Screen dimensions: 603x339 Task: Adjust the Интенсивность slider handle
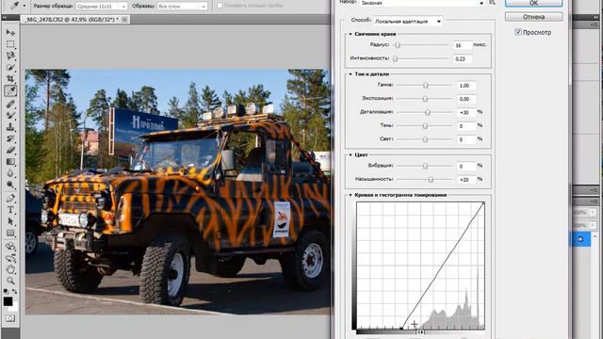pyautogui.click(x=396, y=58)
